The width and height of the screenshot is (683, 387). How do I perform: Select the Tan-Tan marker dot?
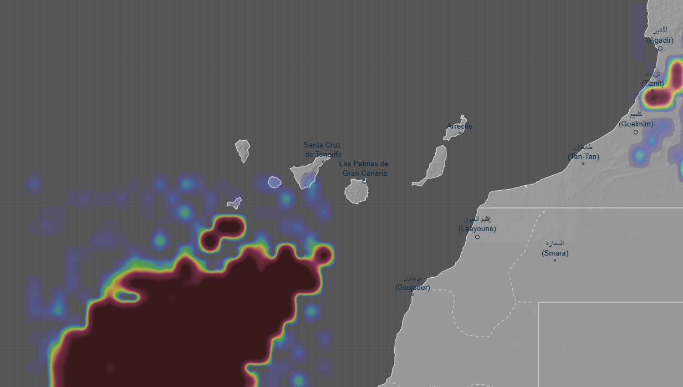pyautogui.click(x=583, y=164)
